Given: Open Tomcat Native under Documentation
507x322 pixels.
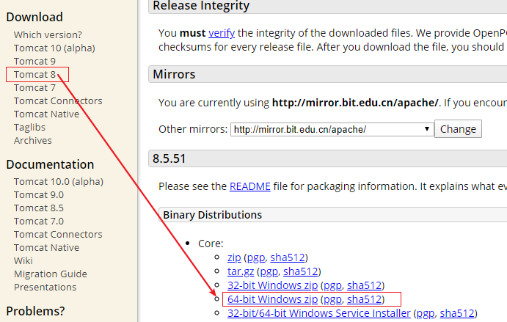Looking at the screenshot, I should (46, 248).
